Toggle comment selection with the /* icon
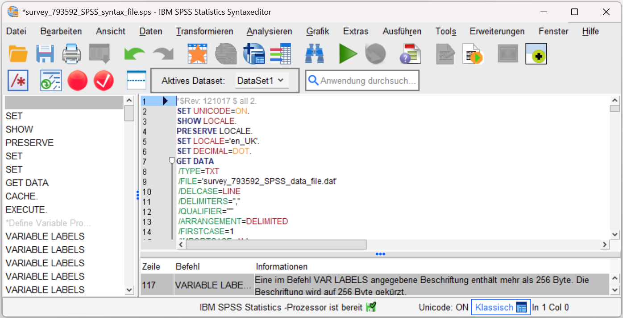Viewport: 623px width, 318px height. (18, 81)
